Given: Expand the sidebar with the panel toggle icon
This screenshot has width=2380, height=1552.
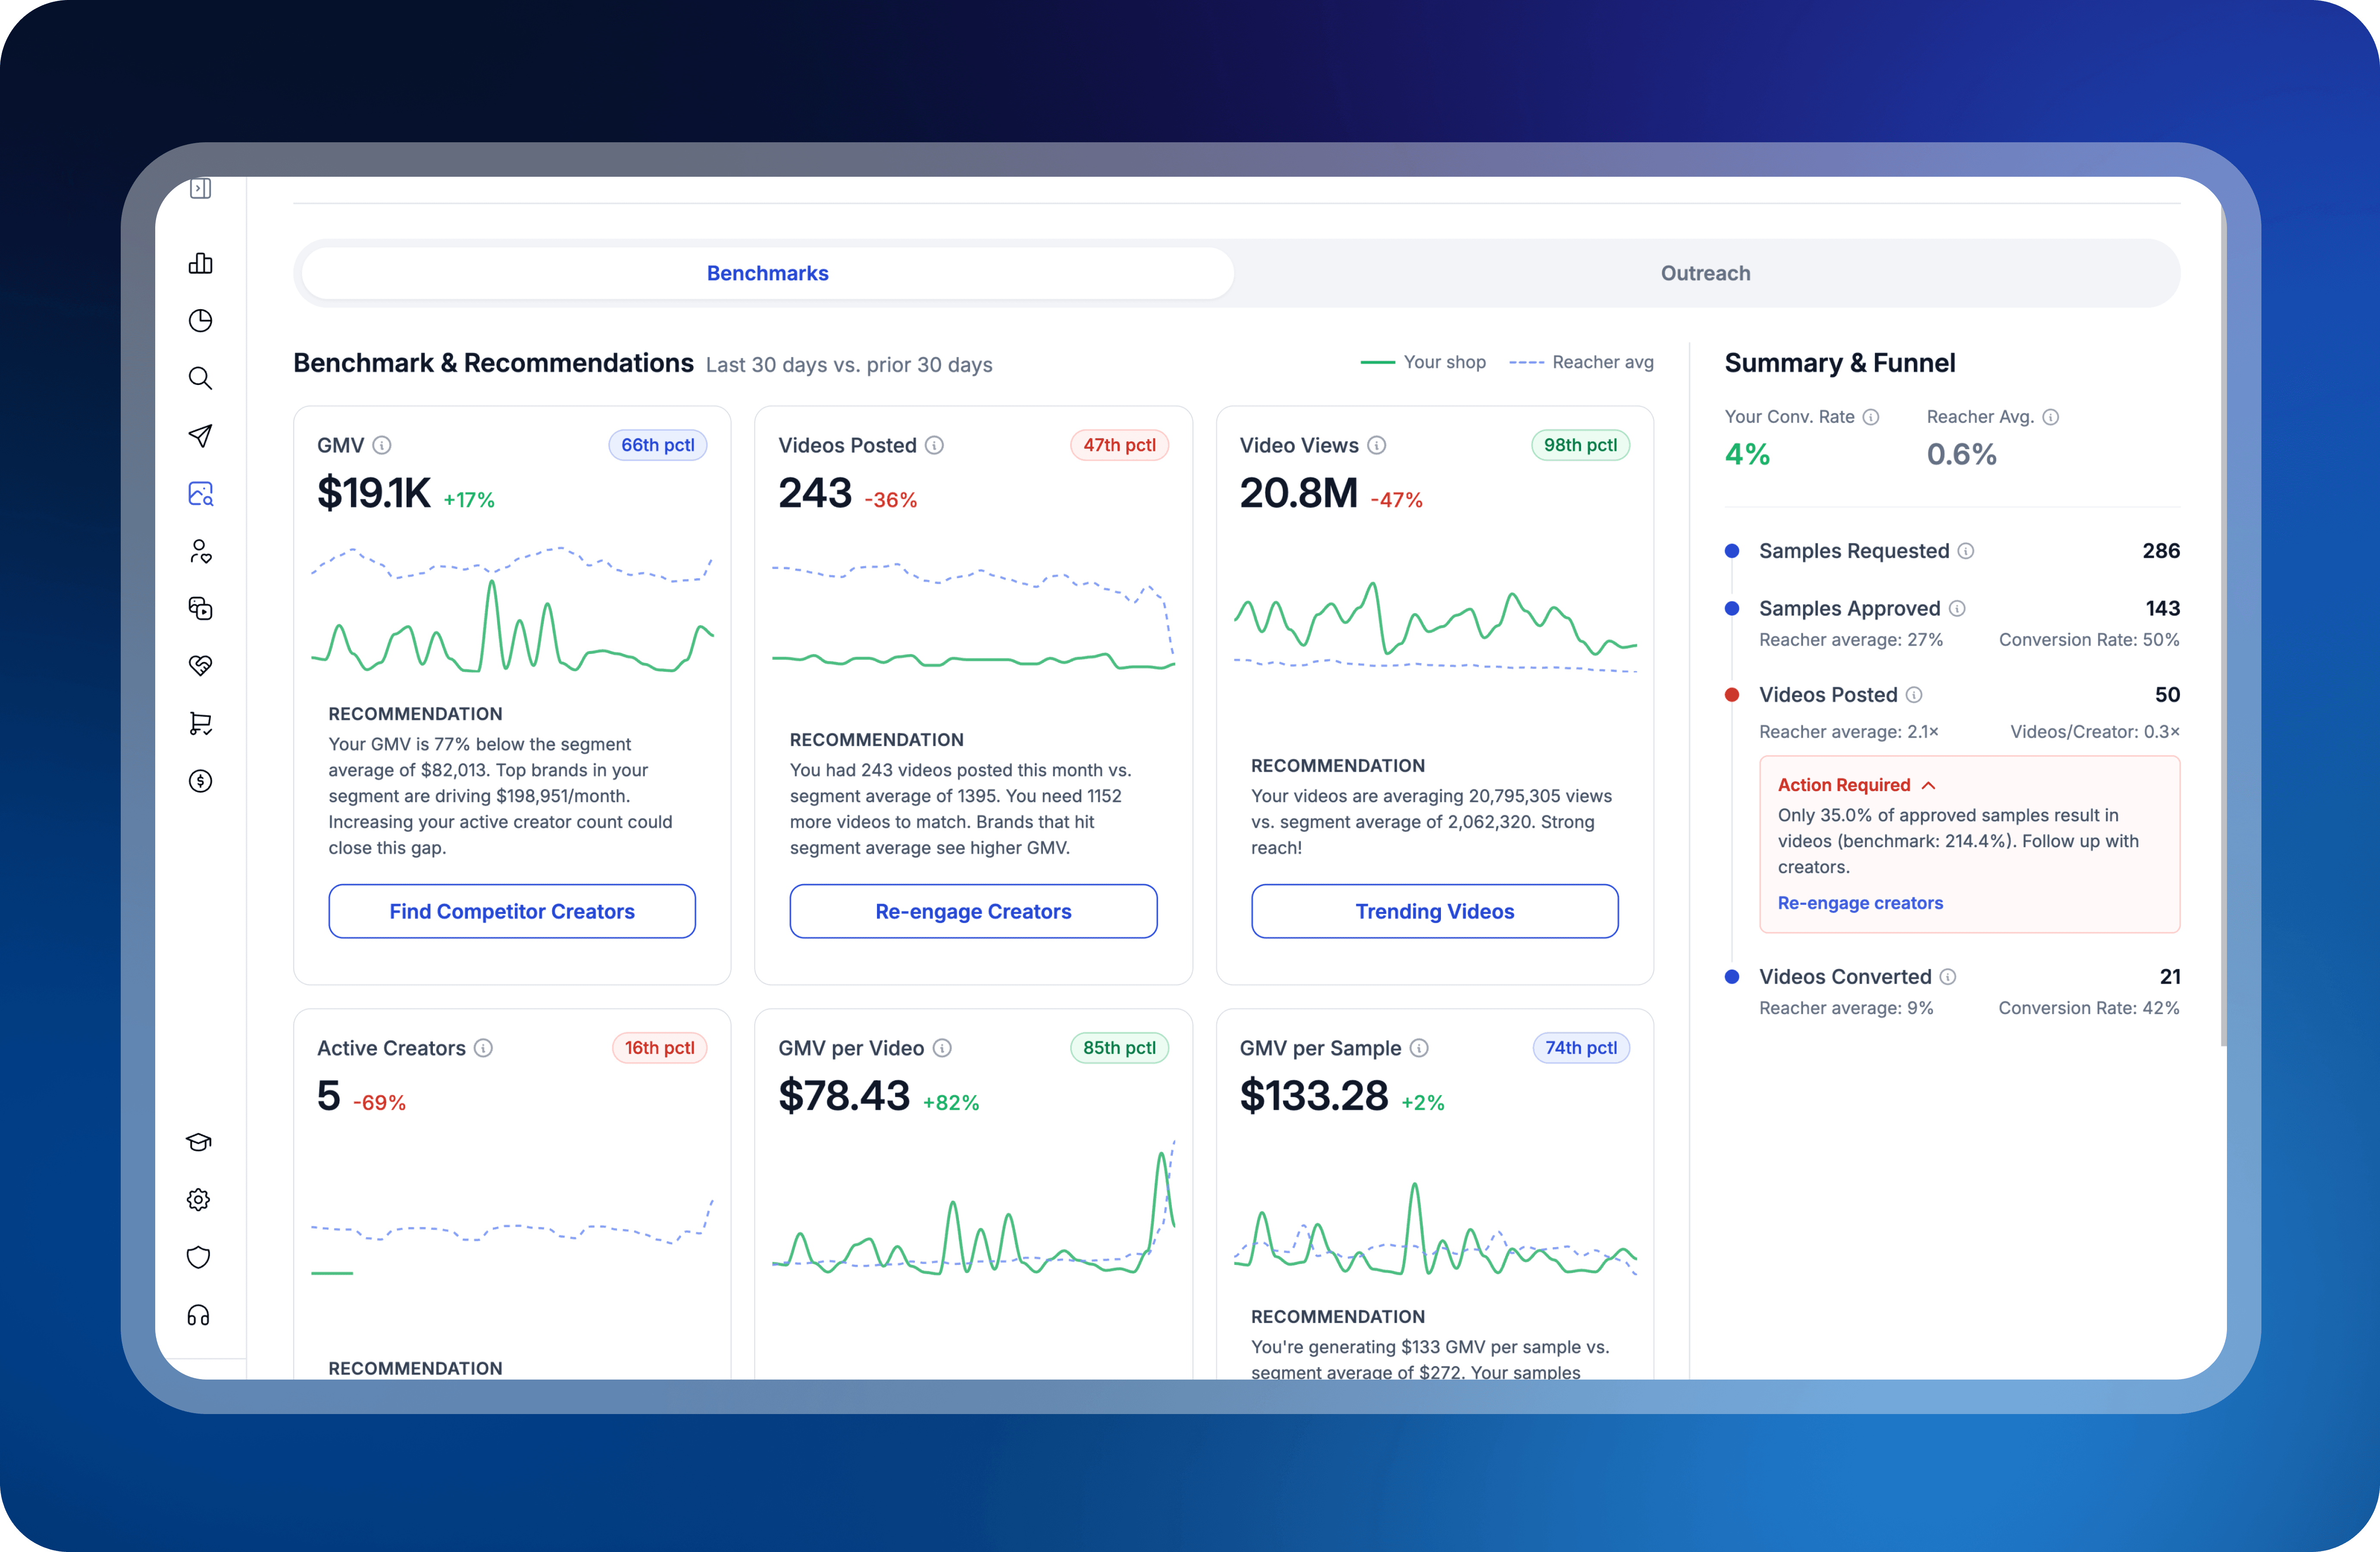Looking at the screenshot, I should pyautogui.click(x=200, y=188).
